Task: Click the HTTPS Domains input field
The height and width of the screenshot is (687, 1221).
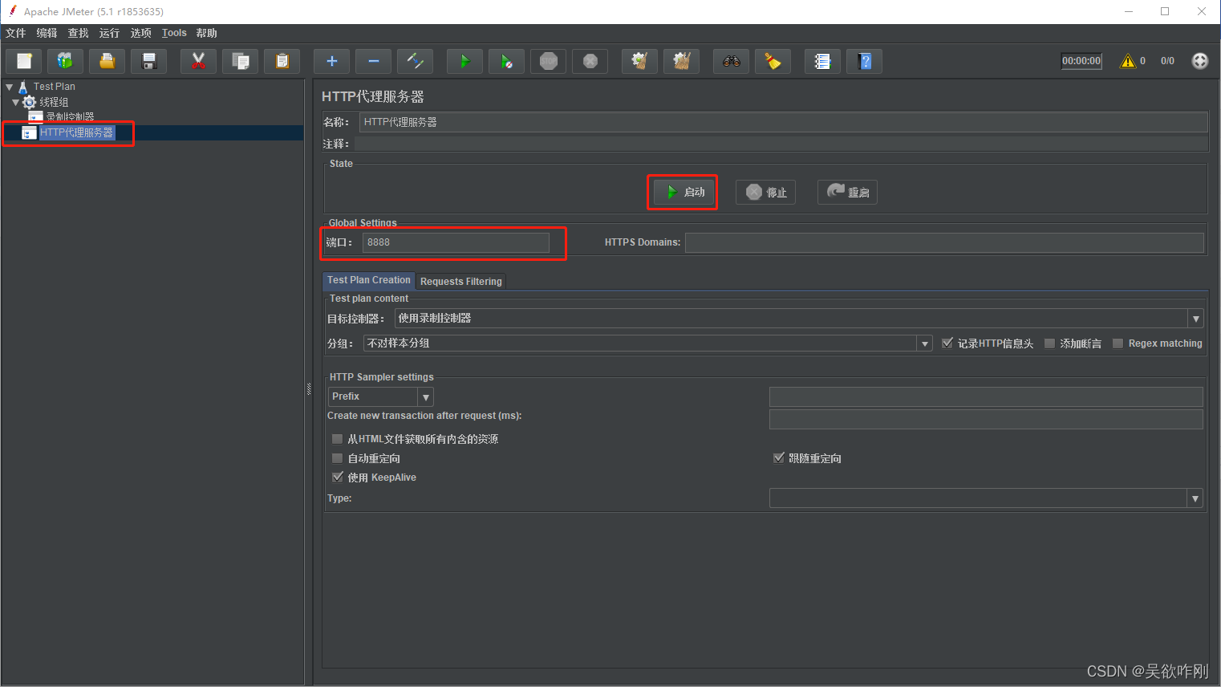Action: pyautogui.click(x=944, y=242)
